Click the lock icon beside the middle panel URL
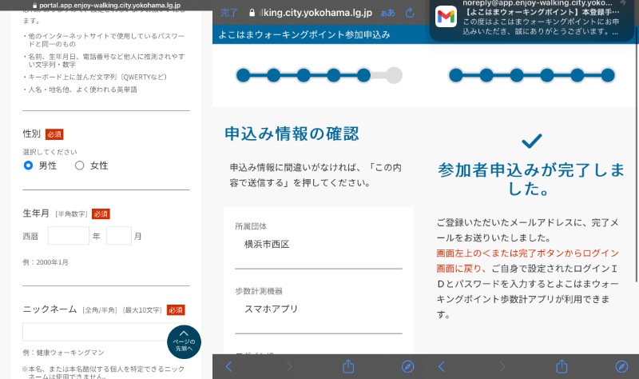 click(x=252, y=13)
